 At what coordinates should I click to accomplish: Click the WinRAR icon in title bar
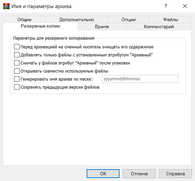(6, 6)
